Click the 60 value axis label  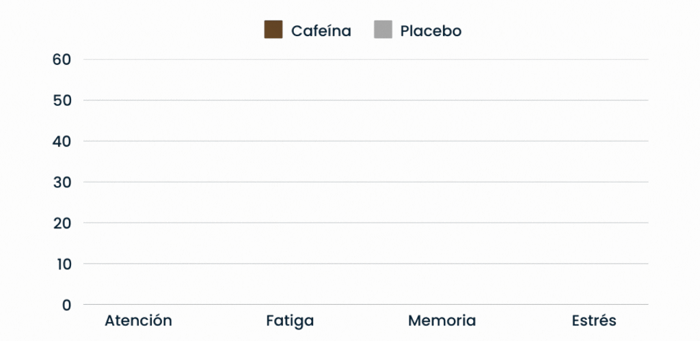62,59
